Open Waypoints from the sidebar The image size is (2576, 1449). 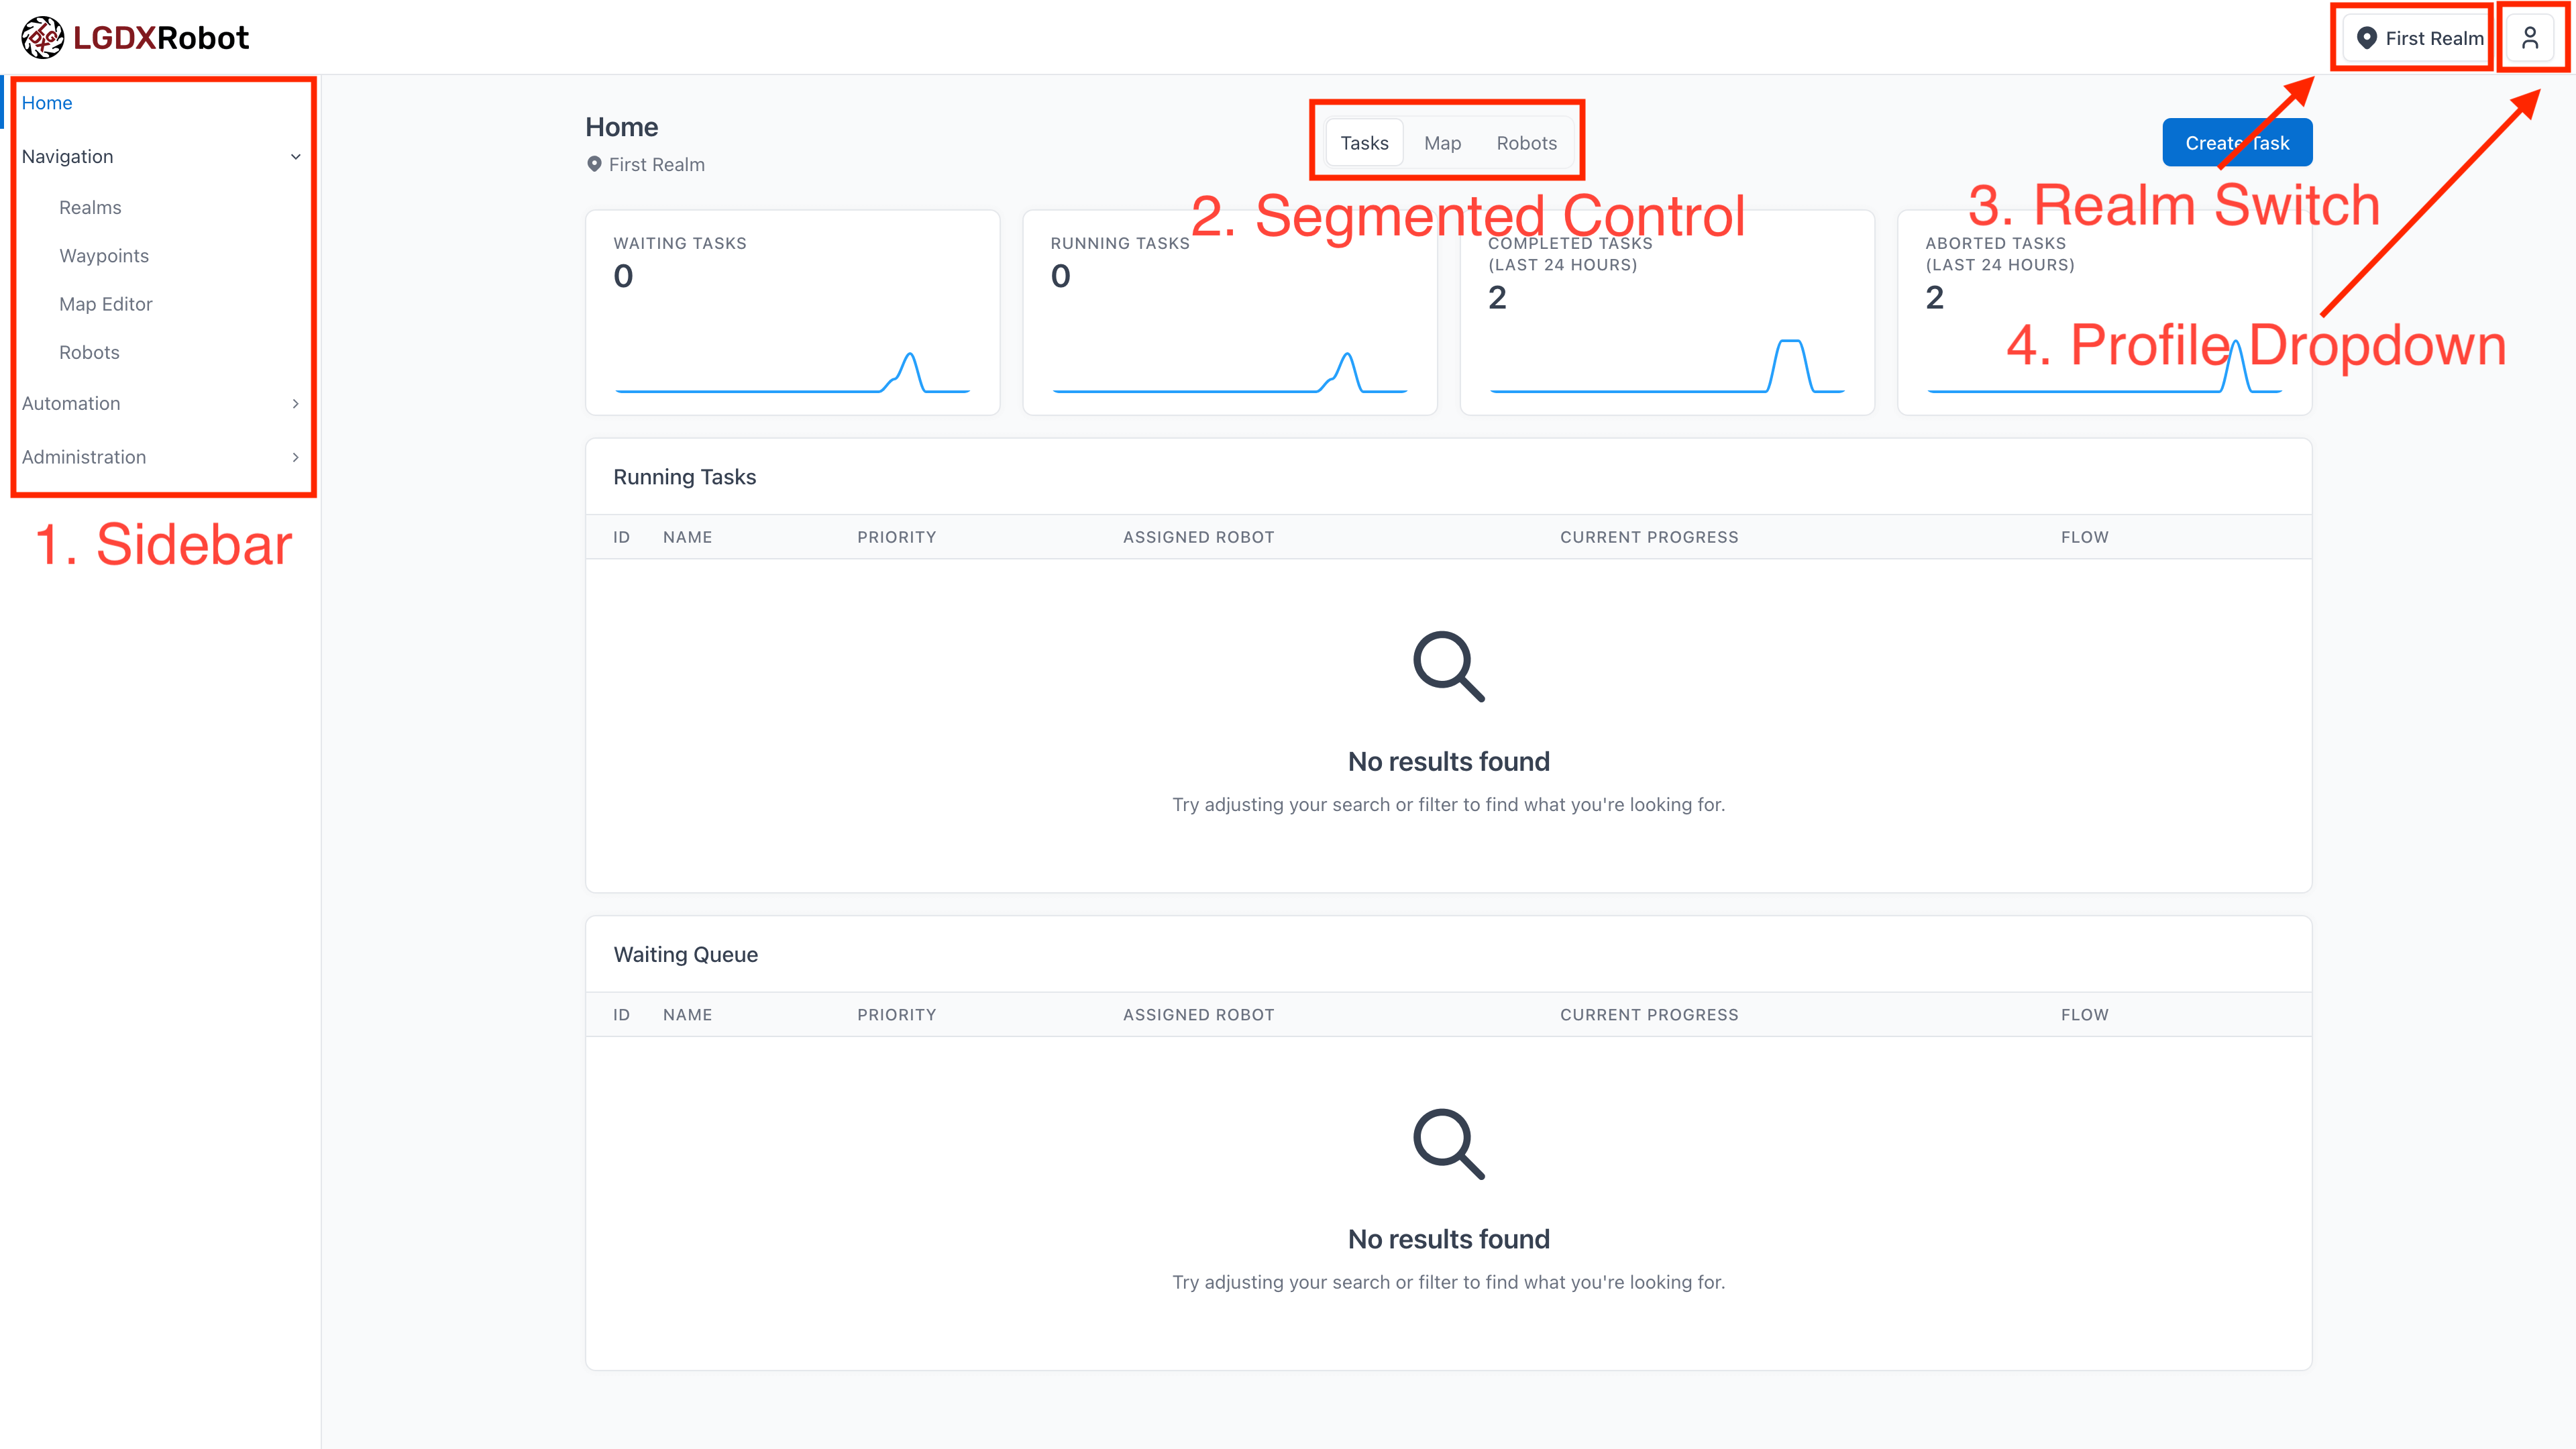pyautogui.click(x=104, y=256)
